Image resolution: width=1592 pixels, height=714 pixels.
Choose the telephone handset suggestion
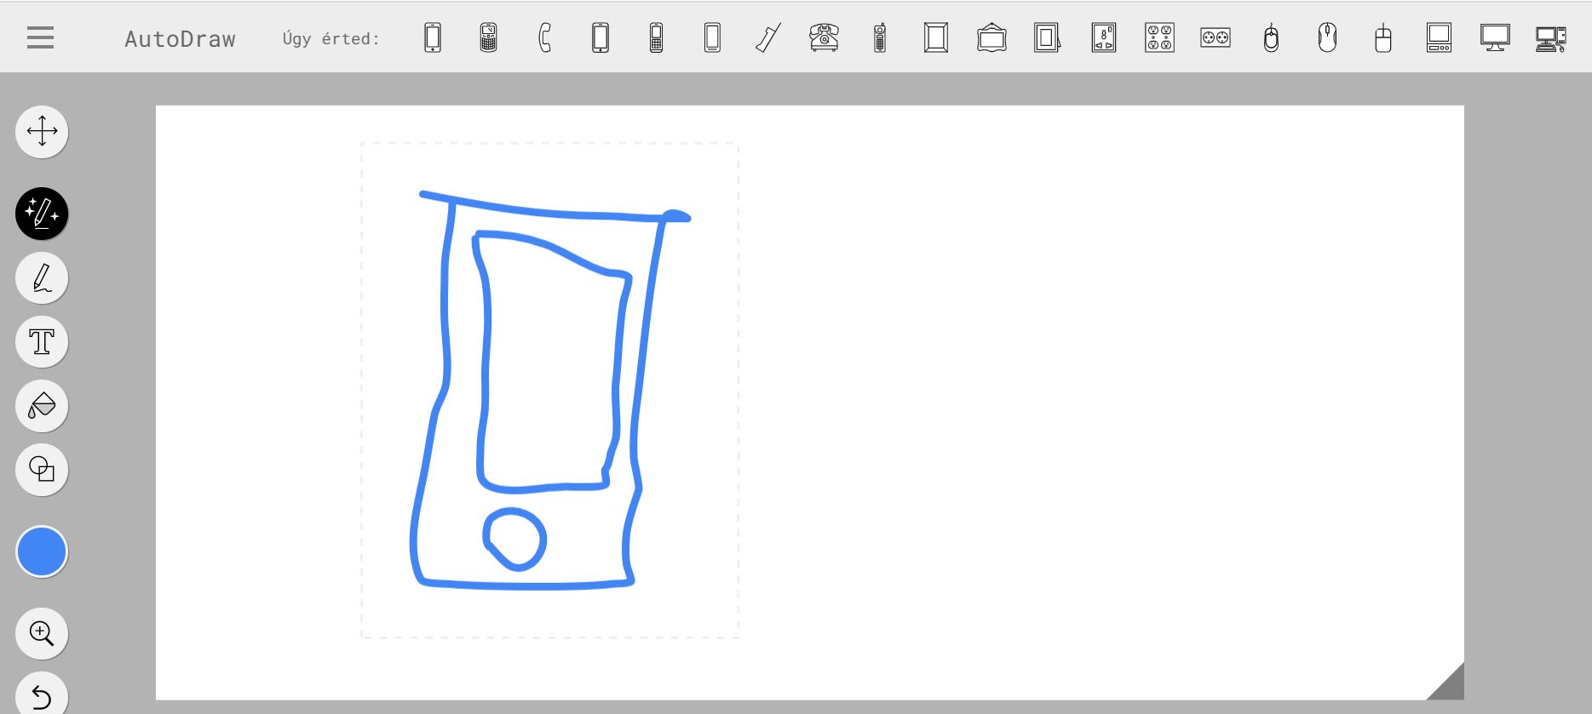(545, 38)
